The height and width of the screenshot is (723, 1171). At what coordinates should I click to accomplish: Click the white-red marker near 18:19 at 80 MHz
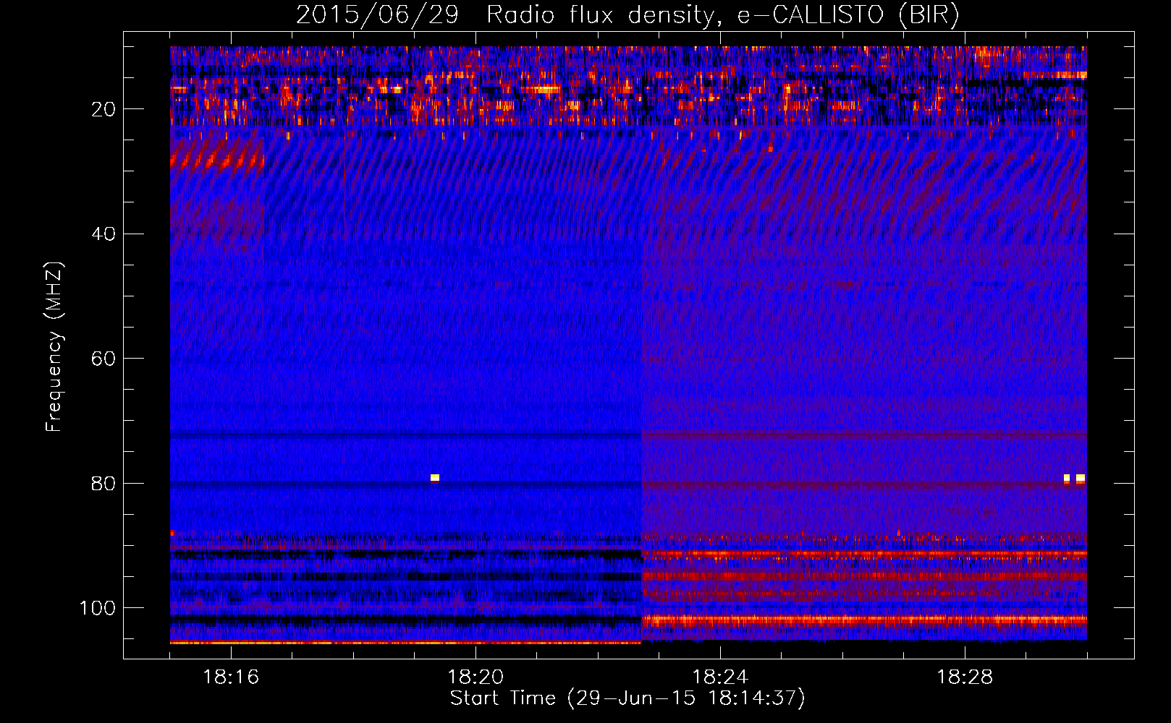435,478
